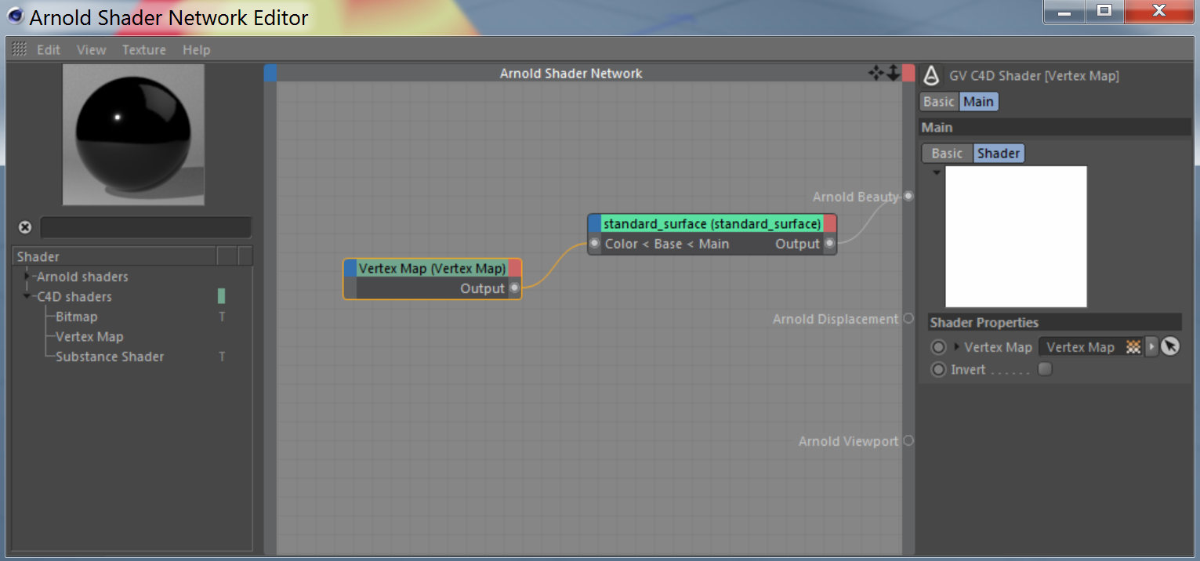The width and height of the screenshot is (1200, 561).
Task: Collapse the C4D shaders tree group
Action: [x=27, y=296]
